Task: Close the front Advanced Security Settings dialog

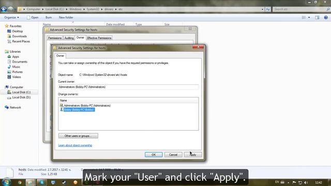Action: (x=198, y=47)
